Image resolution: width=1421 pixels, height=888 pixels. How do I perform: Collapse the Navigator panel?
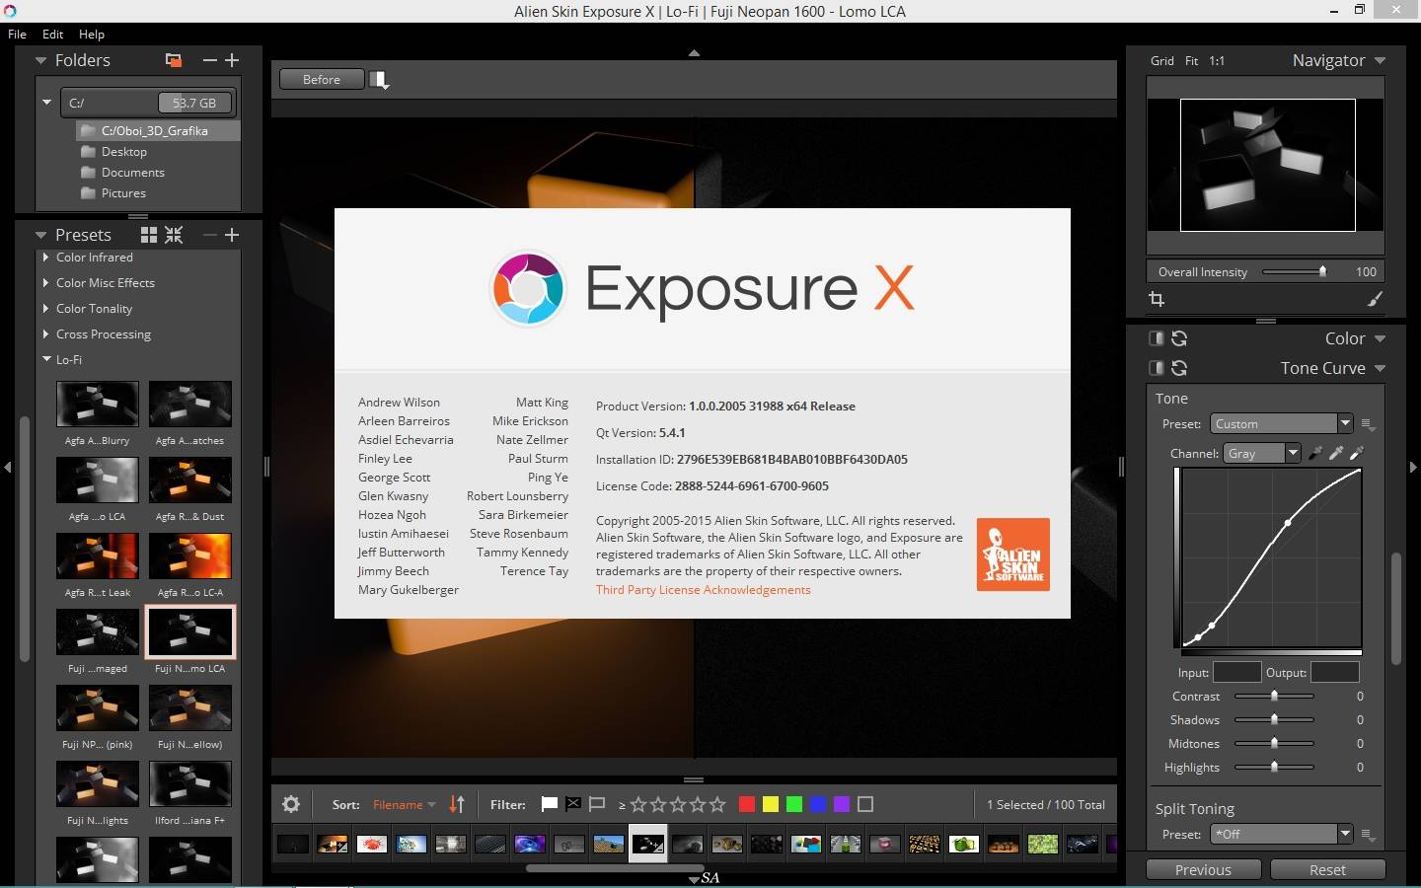(1380, 61)
